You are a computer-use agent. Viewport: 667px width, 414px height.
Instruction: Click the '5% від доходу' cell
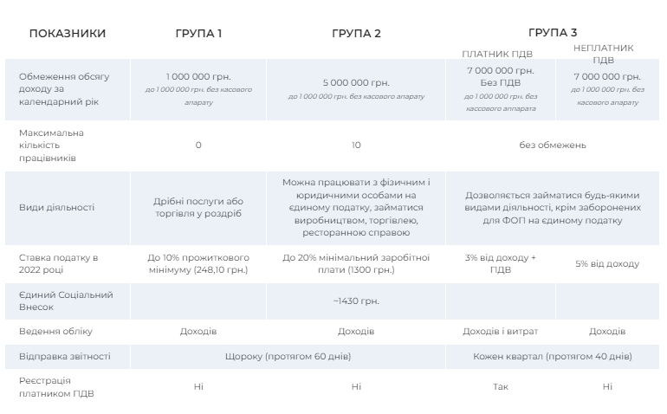pyautogui.click(x=607, y=263)
